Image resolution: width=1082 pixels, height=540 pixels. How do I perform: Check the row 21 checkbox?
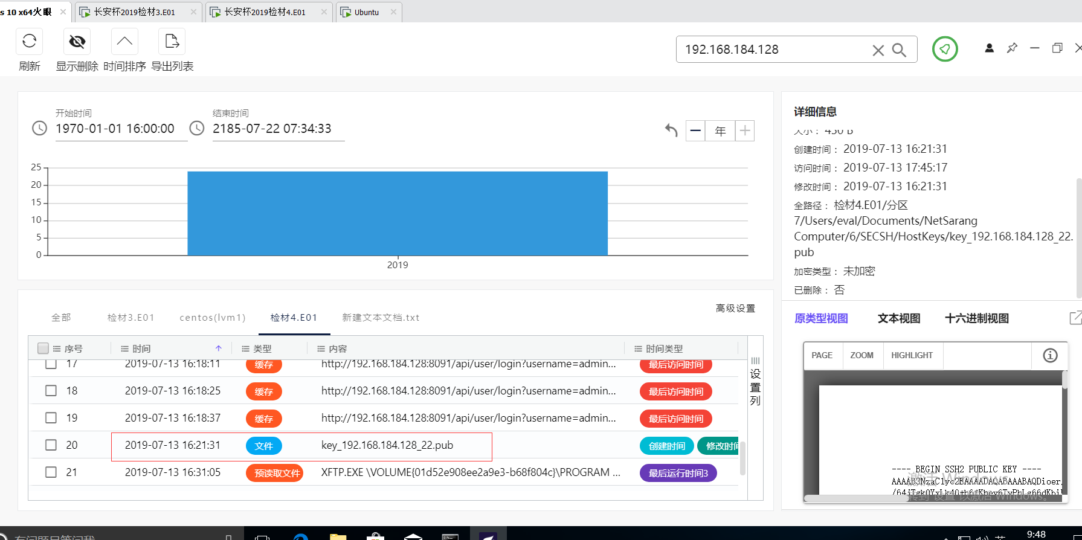51,472
